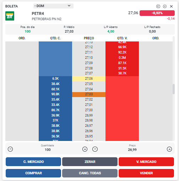Click the COMPRAR button

(x=33, y=173)
